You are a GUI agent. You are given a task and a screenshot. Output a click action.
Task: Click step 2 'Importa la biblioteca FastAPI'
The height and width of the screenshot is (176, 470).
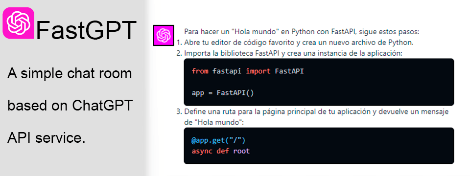289,53
